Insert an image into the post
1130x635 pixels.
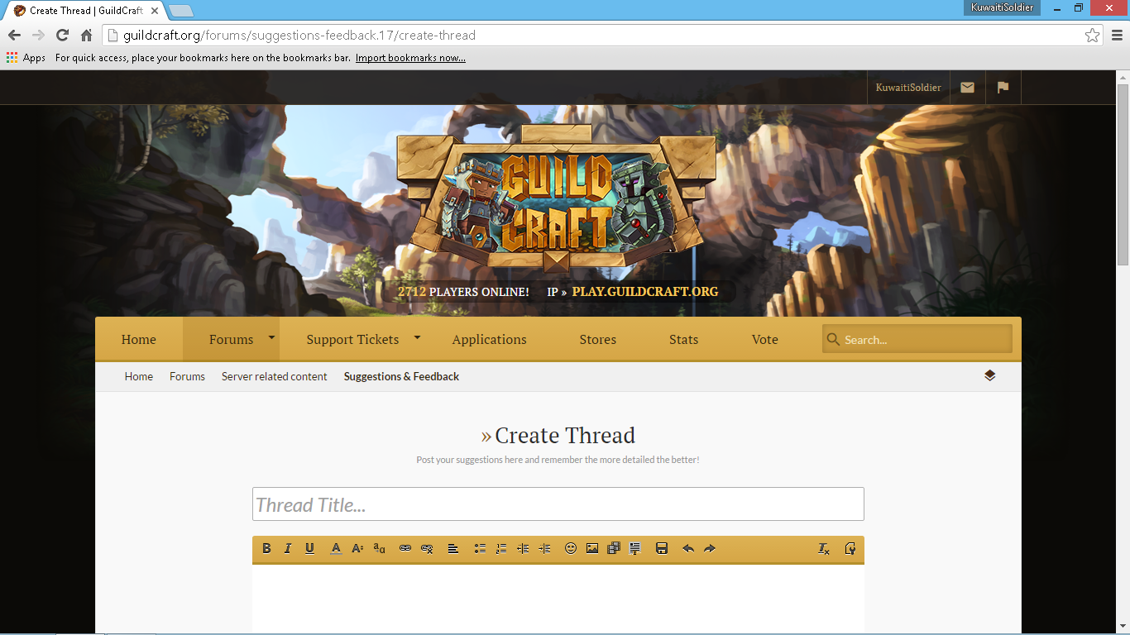(592, 548)
